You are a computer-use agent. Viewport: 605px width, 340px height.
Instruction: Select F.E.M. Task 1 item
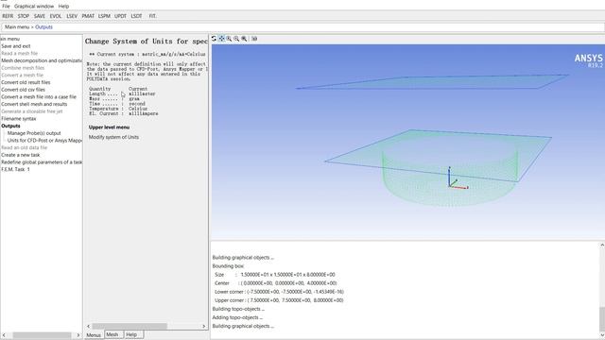pyautogui.click(x=15, y=169)
